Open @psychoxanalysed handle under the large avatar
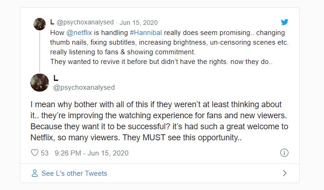The width and height of the screenshot is (324, 190). click(x=84, y=87)
